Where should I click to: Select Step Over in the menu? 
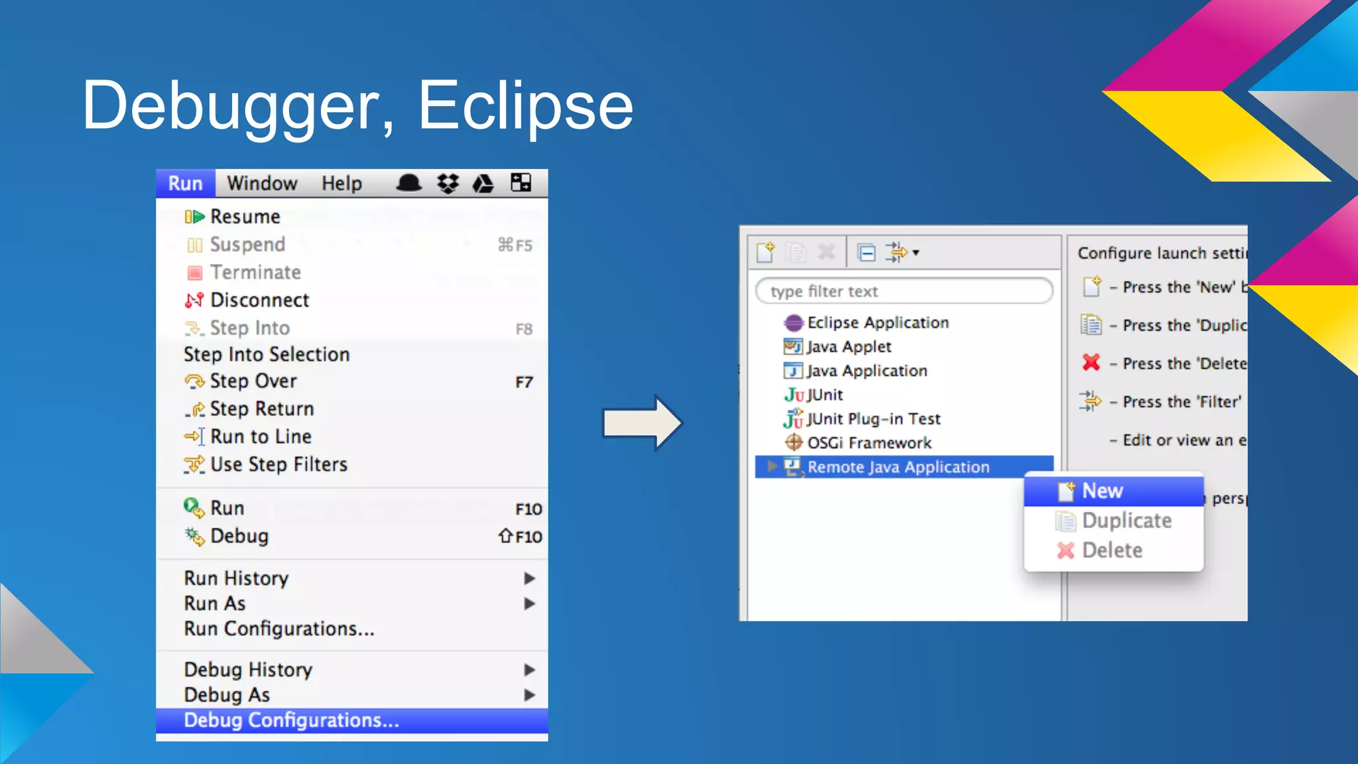(x=351, y=381)
